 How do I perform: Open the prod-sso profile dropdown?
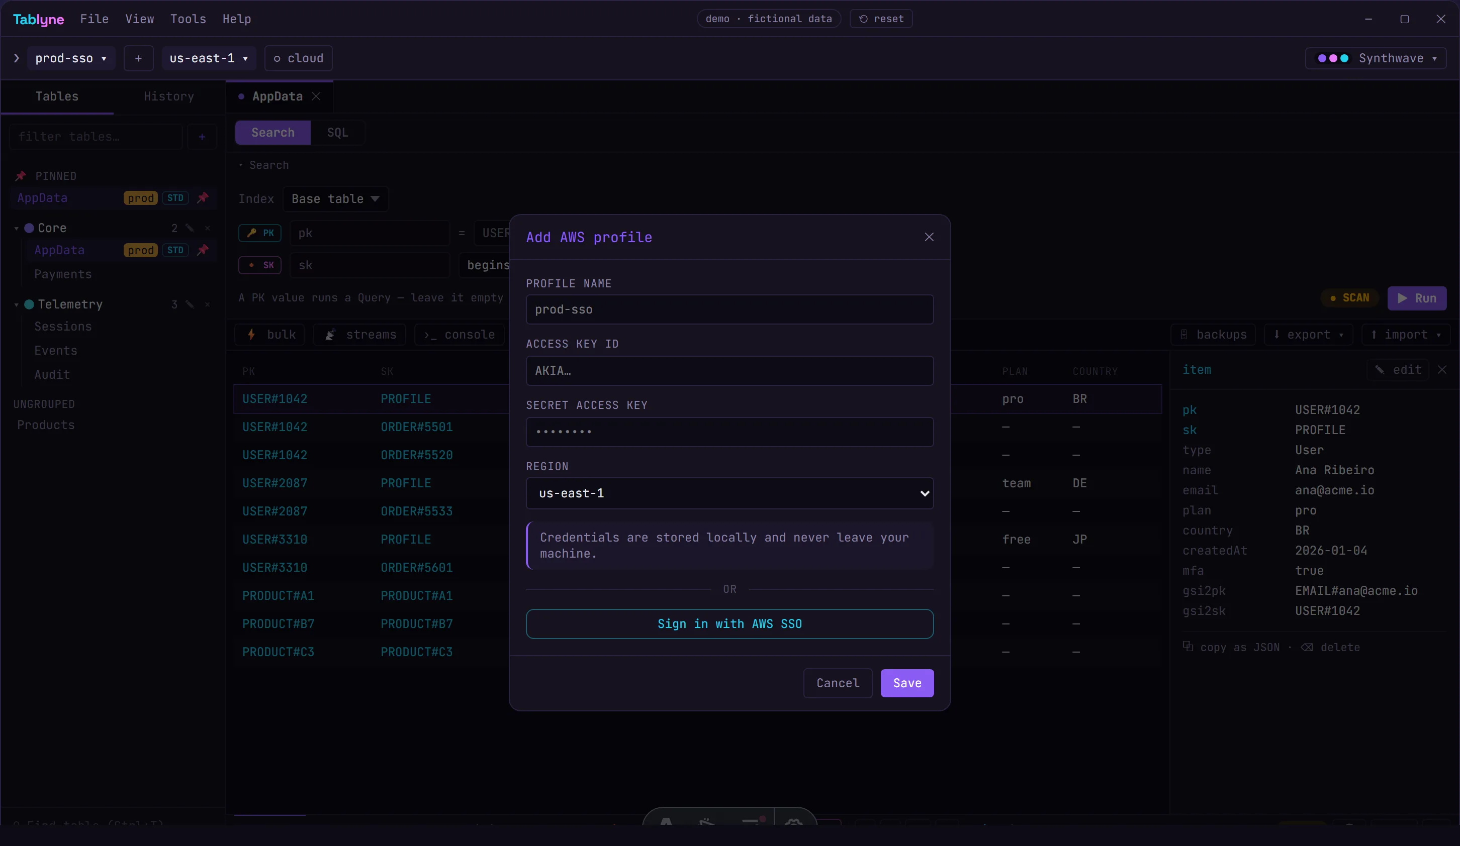(x=71, y=58)
